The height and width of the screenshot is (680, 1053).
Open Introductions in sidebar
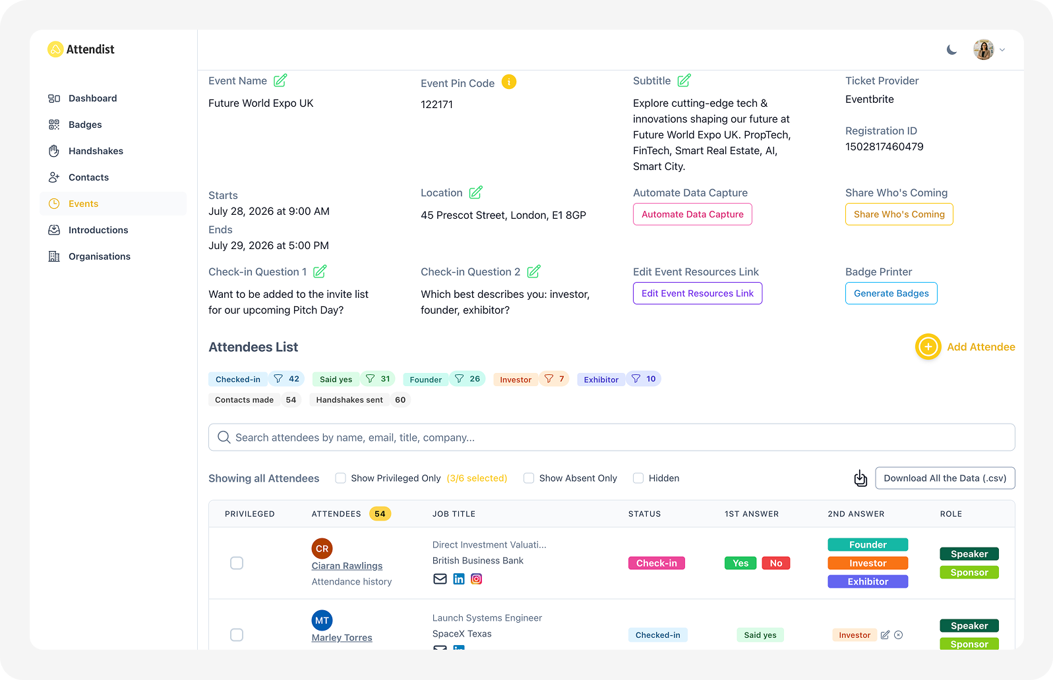(x=113, y=230)
